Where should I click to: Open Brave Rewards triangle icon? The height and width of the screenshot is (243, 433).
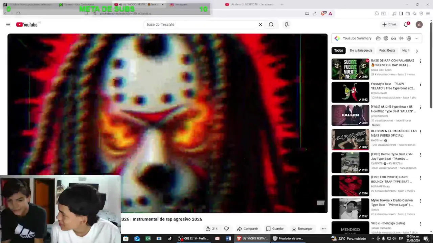330,13
